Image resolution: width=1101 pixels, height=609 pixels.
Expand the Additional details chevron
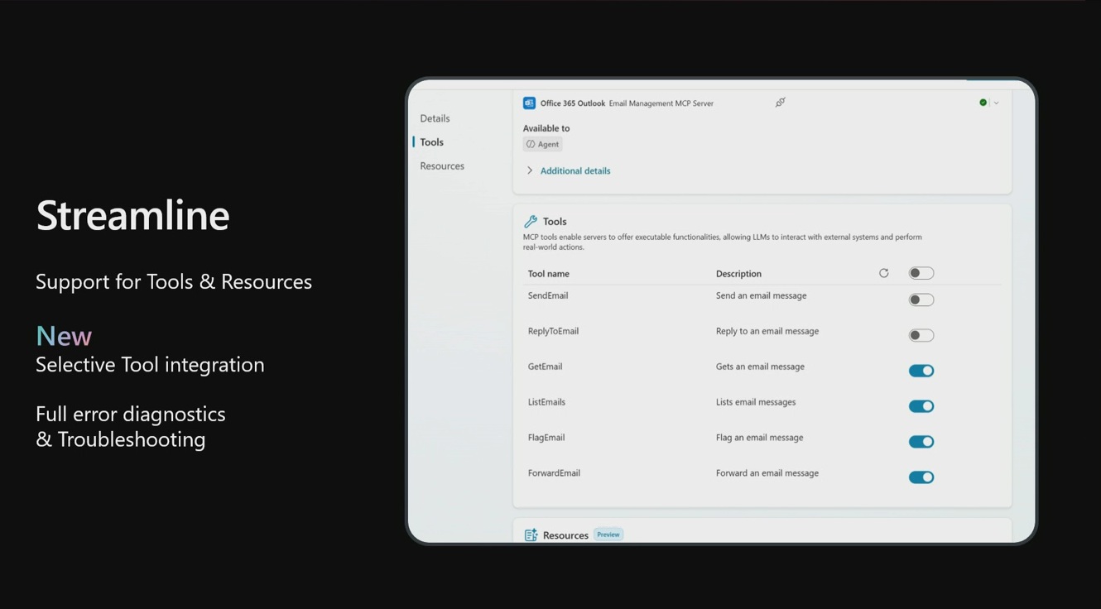click(530, 170)
